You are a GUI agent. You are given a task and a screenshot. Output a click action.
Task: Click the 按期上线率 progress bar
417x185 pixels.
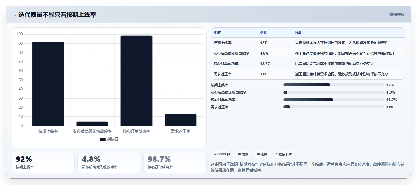point(334,85)
